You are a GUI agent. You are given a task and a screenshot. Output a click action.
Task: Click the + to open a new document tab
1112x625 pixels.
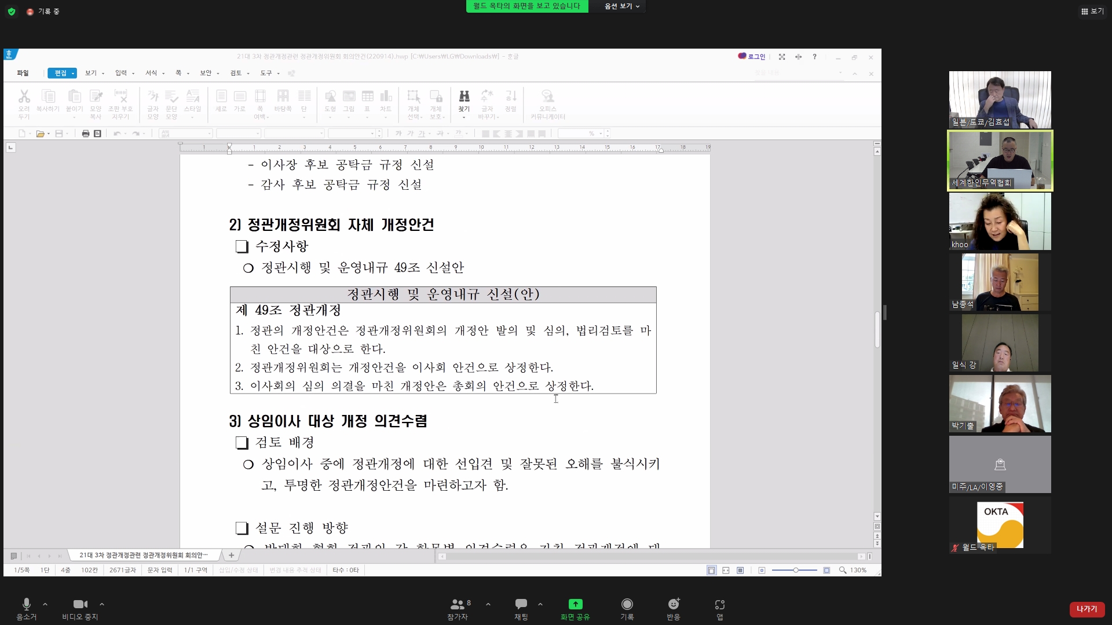tap(231, 555)
